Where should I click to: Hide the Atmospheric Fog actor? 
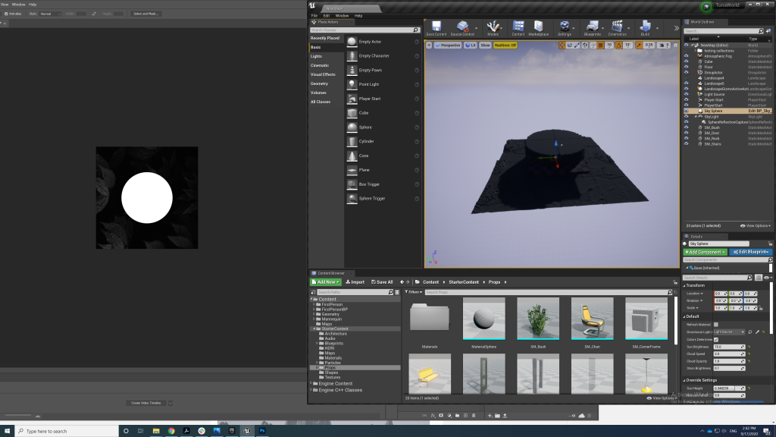(686, 55)
